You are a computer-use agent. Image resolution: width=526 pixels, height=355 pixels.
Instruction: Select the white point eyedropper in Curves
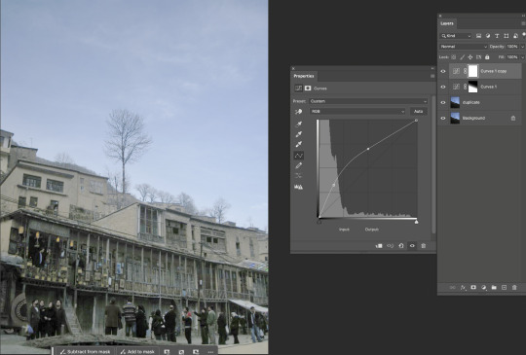pyautogui.click(x=298, y=144)
